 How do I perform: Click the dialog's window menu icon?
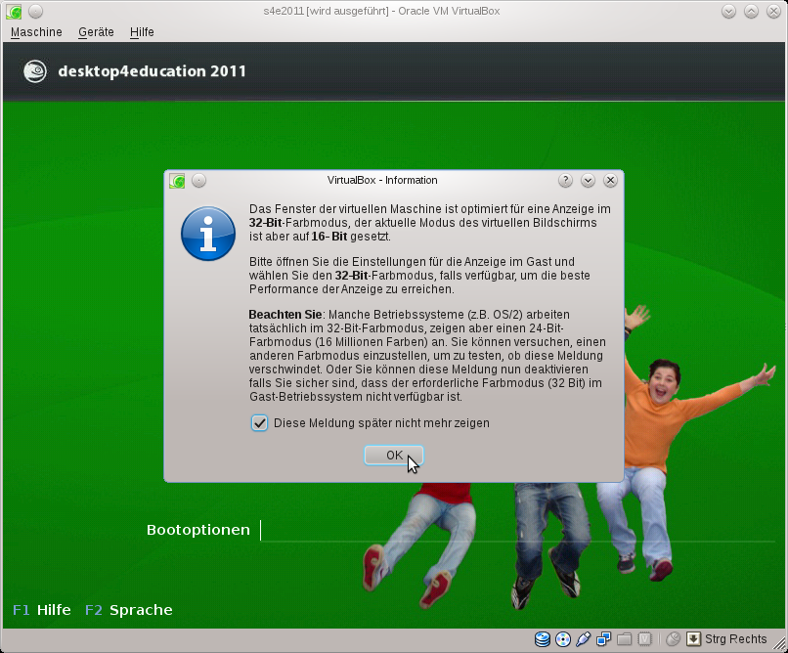tap(177, 181)
